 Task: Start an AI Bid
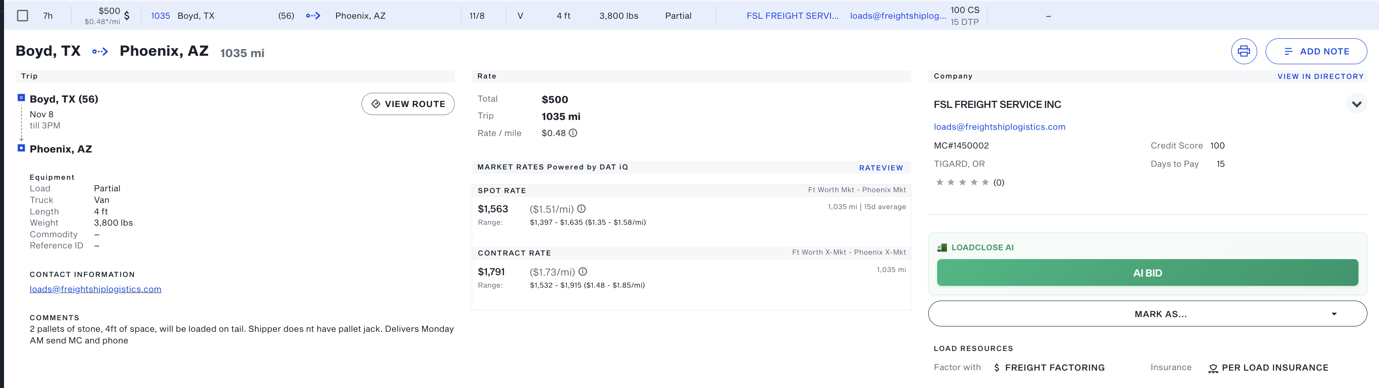pyautogui.click(x=1146, y=273)
